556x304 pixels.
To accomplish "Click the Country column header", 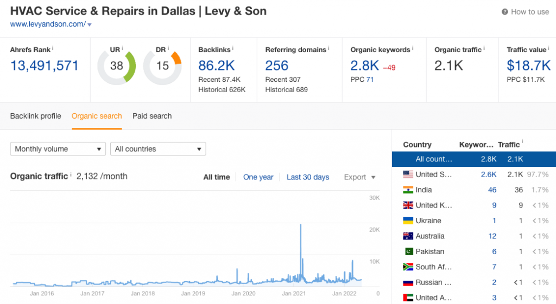I will coord(417,145).
